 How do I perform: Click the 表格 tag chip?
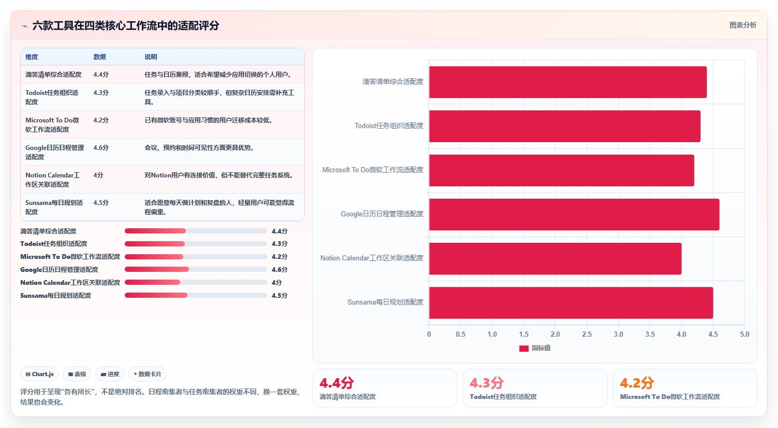click(77, 374)
